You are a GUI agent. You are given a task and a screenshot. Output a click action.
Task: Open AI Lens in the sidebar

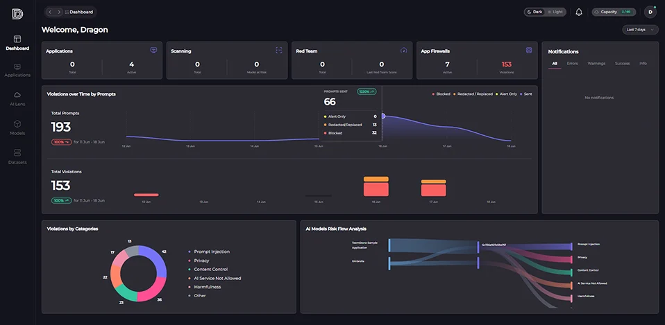click(17, 99)
